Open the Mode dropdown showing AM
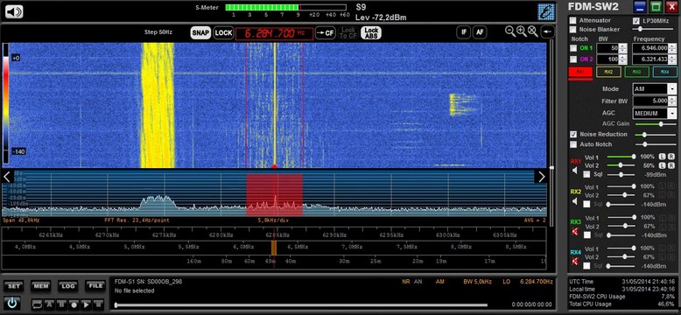 [x=655, y=89]
